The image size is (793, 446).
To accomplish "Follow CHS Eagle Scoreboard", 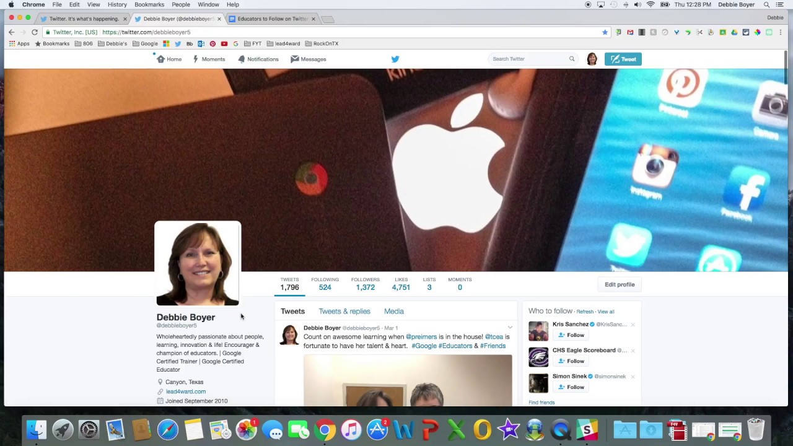I will pos(571,361).
